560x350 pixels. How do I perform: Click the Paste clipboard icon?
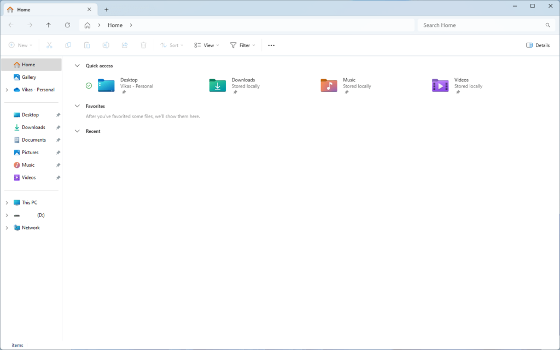(87, 45)
